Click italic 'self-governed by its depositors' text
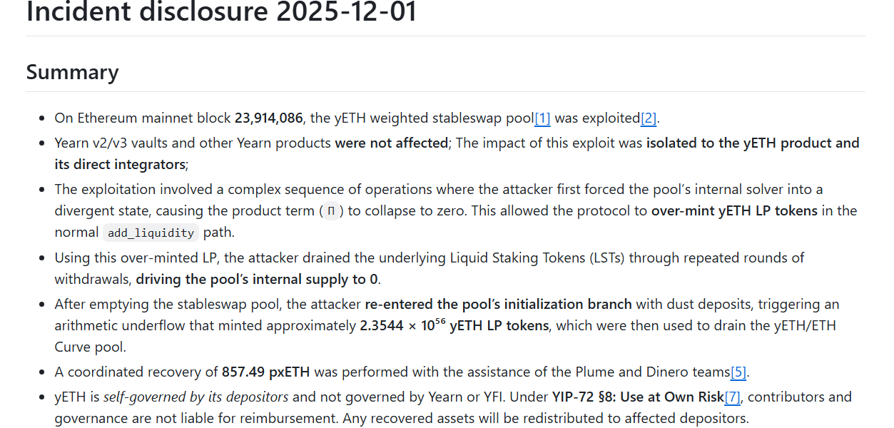The height and width of the screenshot is (428, 894). tap(196, 397)
